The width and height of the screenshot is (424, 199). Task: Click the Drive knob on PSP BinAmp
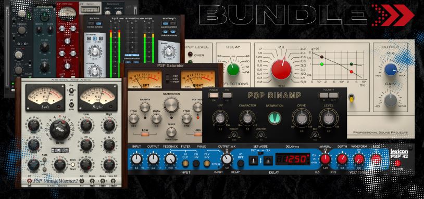pyautogui.click(x=302, y=118)
